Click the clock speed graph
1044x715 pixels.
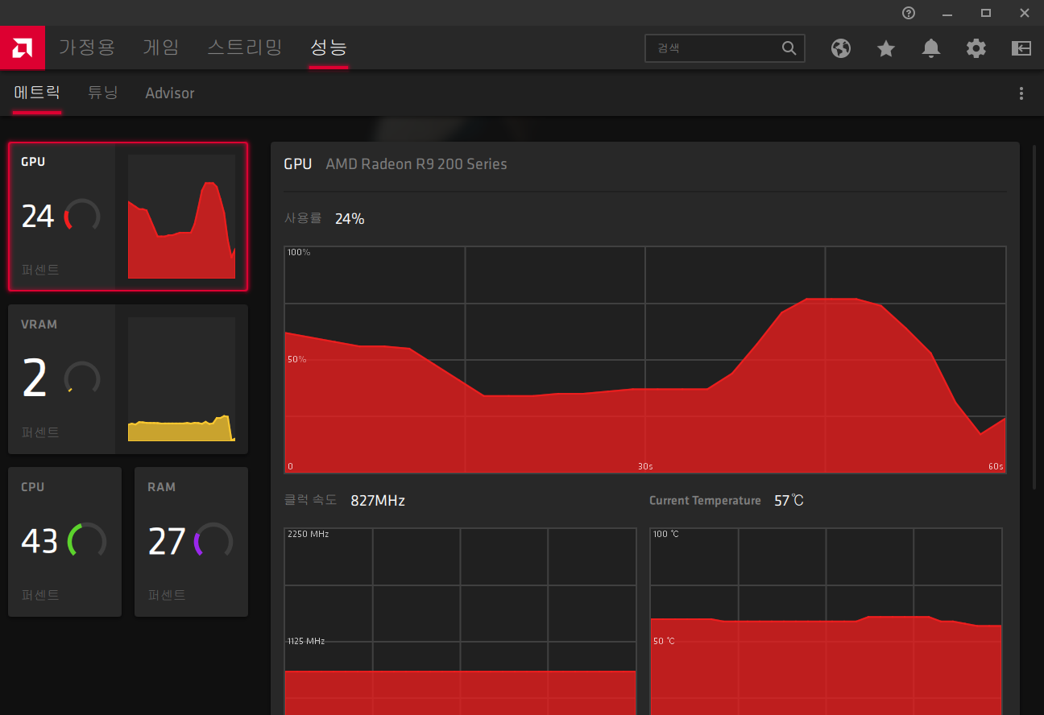[x=460, y=622]
